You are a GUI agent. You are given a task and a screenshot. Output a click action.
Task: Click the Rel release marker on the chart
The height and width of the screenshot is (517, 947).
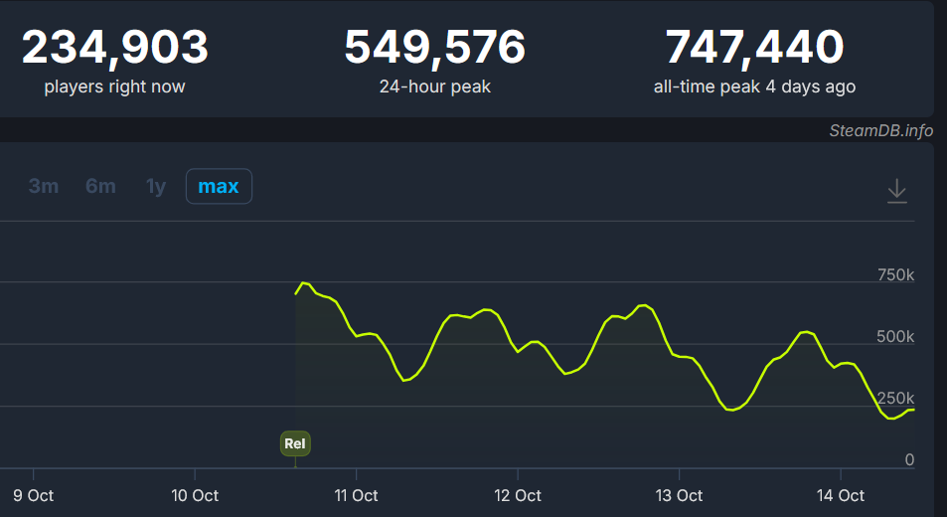(x=295, y=443)
